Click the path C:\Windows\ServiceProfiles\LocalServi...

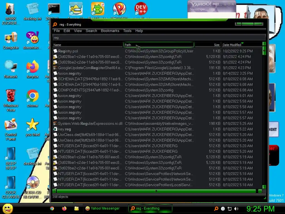click(x=159, y=185)
